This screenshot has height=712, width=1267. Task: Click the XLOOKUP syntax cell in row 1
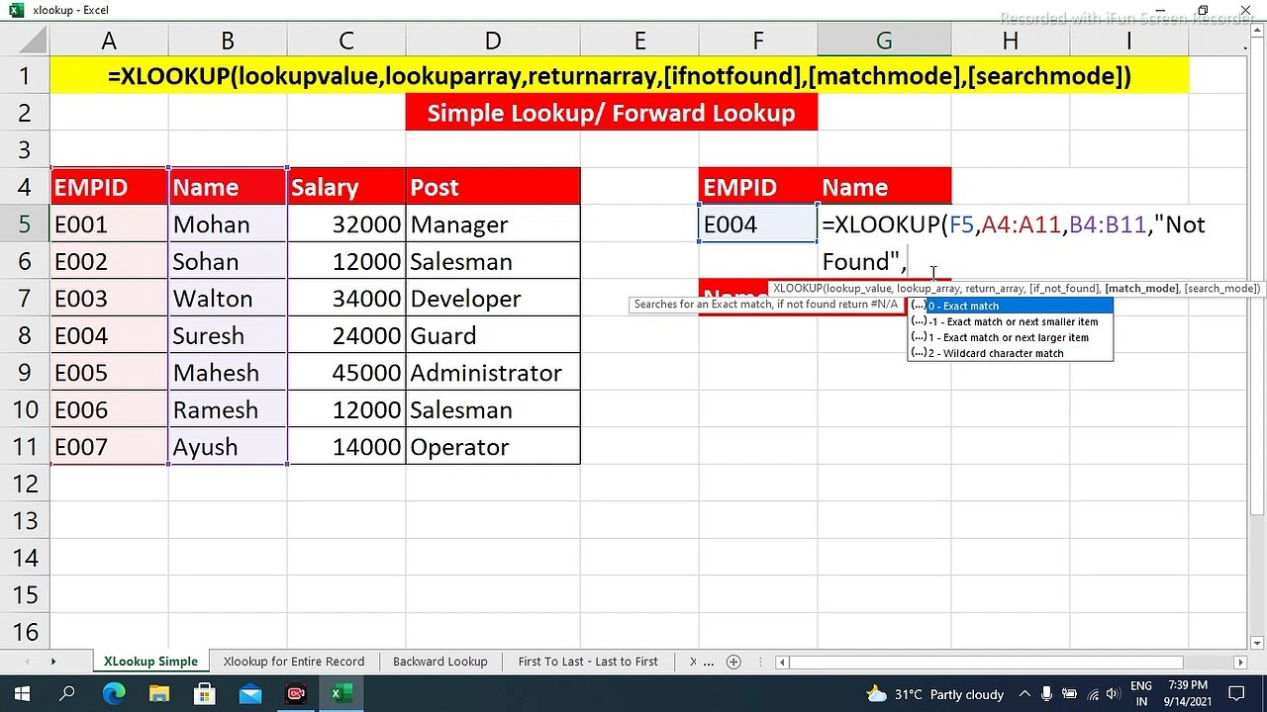click(620, 76)
